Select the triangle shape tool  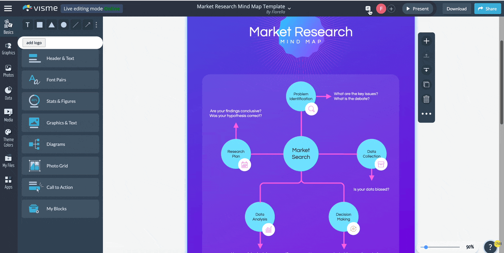tap(51, 25)
